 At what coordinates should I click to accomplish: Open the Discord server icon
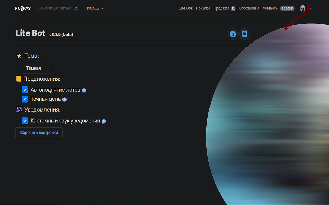(244, 34)
